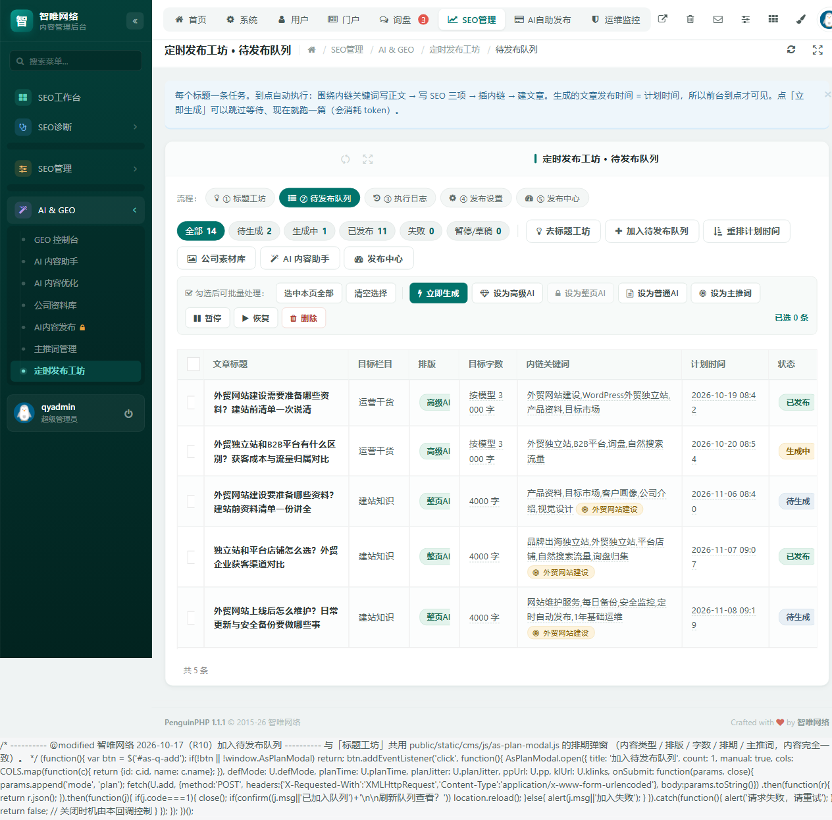
Task: Filter by 待生成 2 status
Action: pyautogui.click(x=254, y=231)
